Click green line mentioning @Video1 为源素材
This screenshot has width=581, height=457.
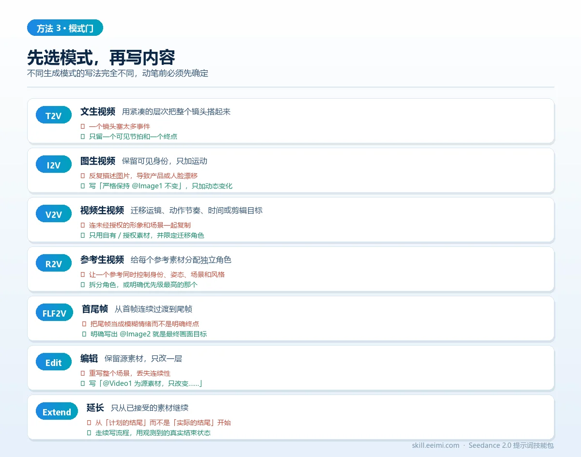[145, 383]
